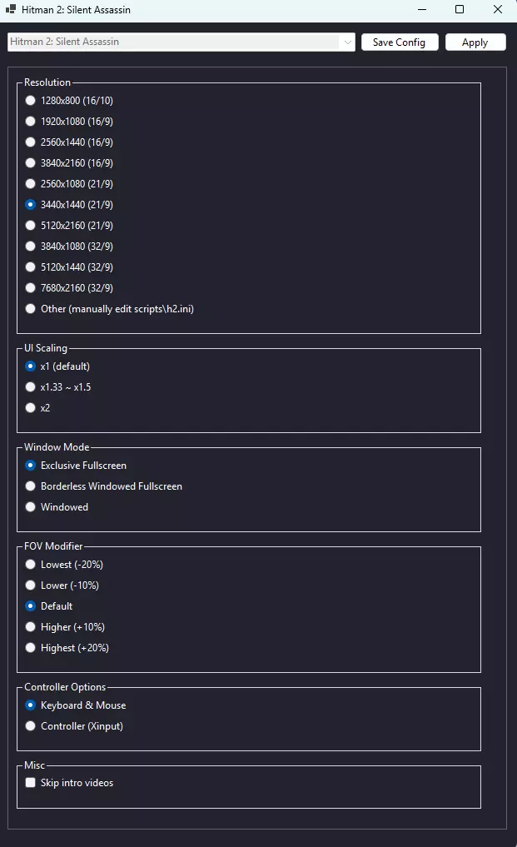Select Highest (+20%) FOV option

31,648
